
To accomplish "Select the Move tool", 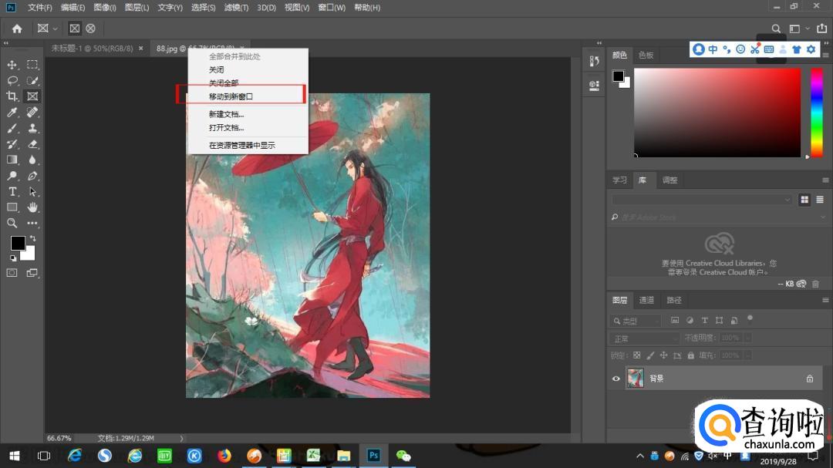I will tap(12, 65).
